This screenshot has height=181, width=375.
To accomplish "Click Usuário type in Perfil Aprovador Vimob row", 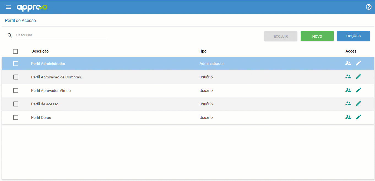I will coord(206,91).
